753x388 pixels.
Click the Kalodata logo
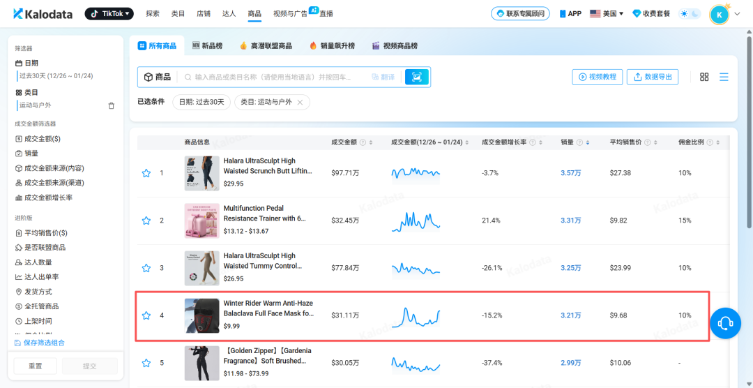pos(43,13)
